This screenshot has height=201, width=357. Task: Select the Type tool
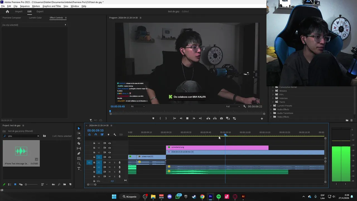click(79, 169)
